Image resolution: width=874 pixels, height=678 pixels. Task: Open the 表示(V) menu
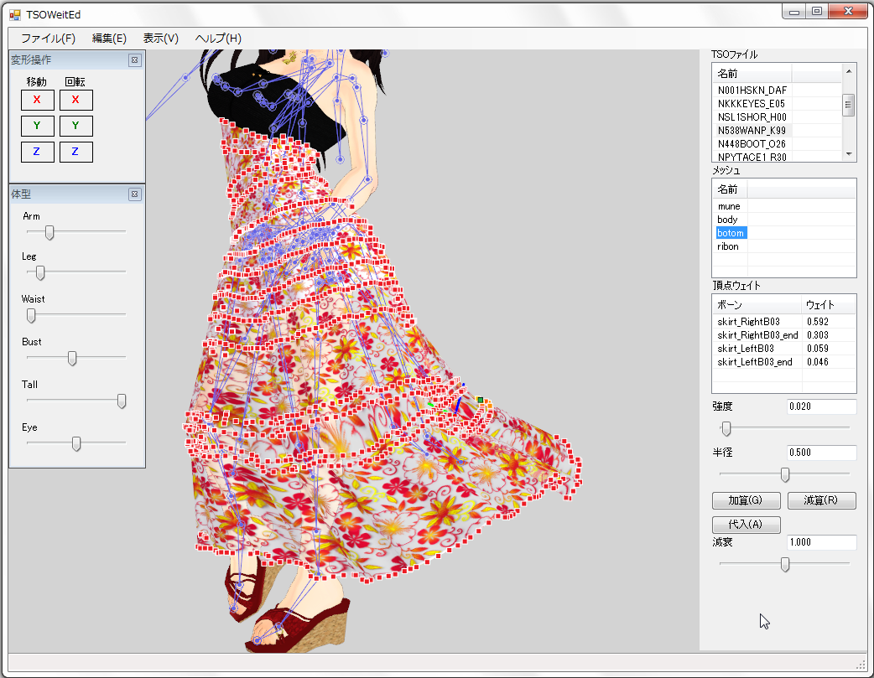[x=160, y=39]
